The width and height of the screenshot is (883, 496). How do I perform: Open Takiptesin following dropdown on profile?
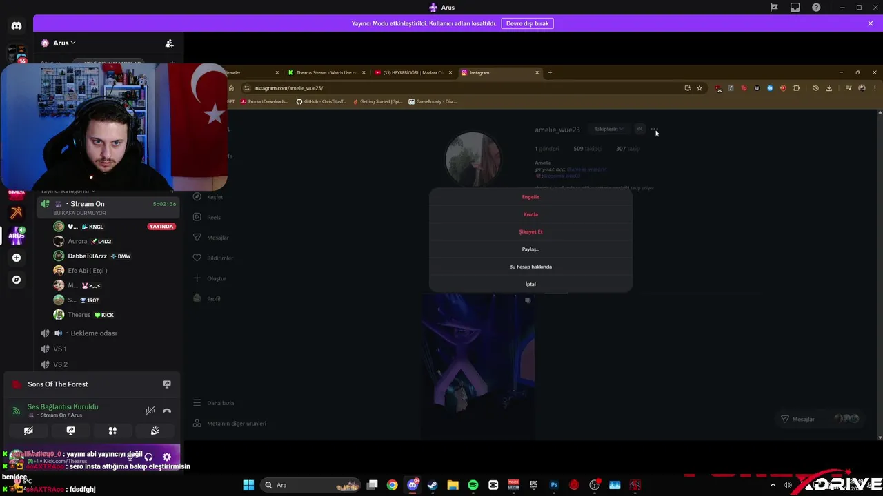[x=608, y=129]
